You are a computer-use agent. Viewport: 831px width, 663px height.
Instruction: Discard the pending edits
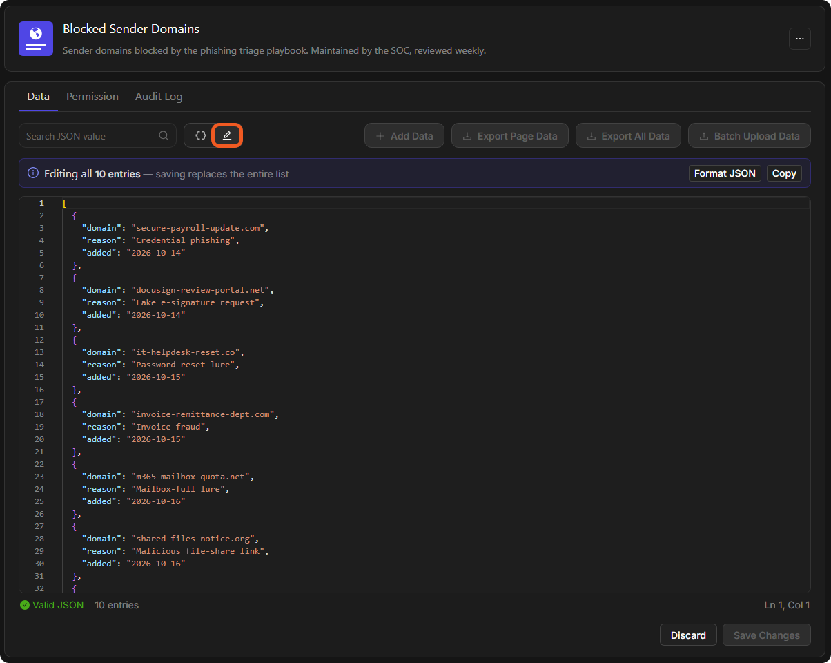[688, 635]
